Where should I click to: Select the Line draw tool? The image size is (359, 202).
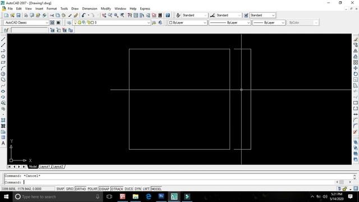3,39
